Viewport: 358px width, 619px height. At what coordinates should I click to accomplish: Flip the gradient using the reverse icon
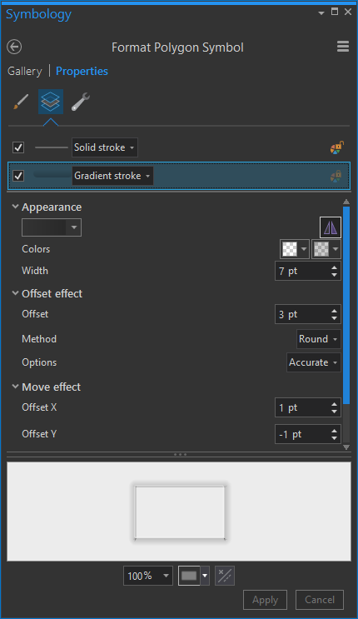click(x=330, y=227)
